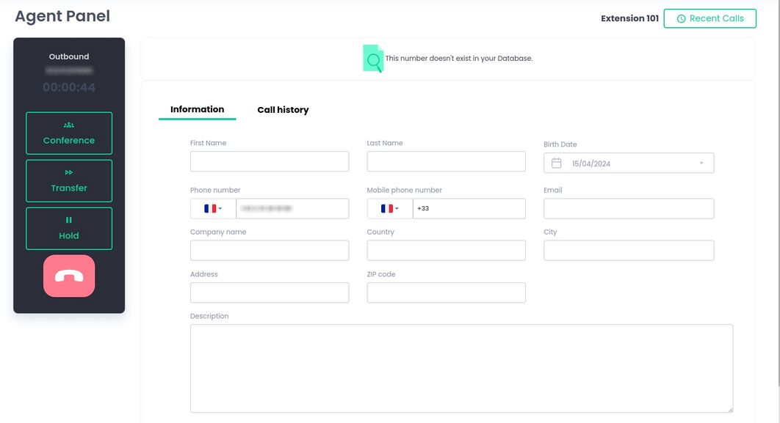Click the Email input field
This screenshot has height=423, width=780.
pos(629,209)
